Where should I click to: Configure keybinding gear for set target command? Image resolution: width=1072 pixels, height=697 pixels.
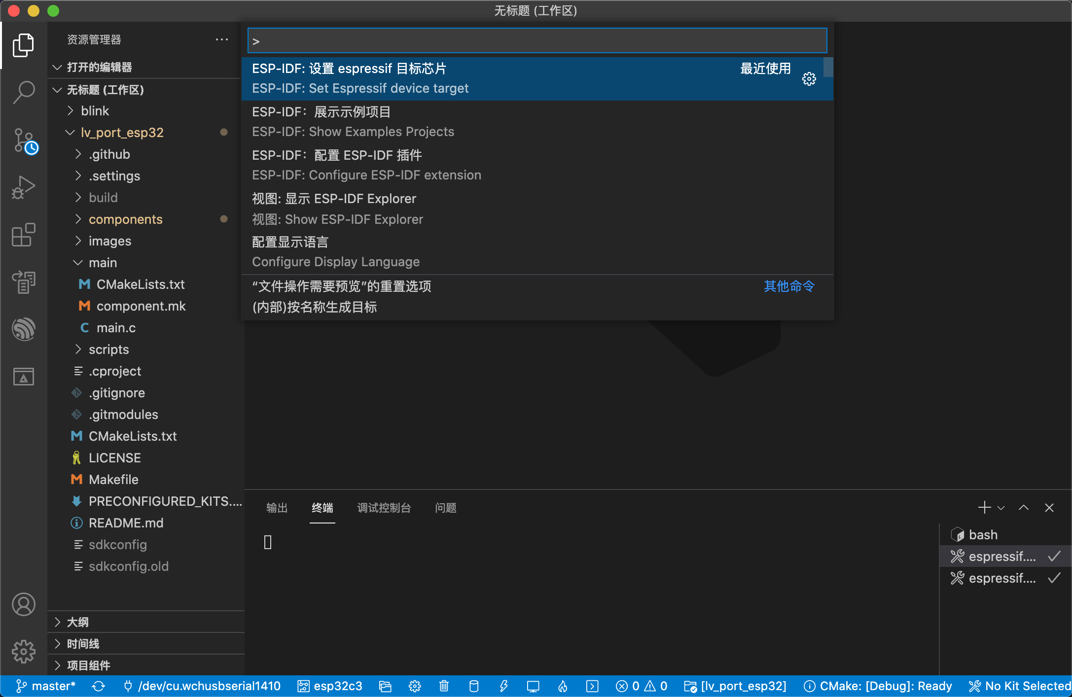pos(809,79)
